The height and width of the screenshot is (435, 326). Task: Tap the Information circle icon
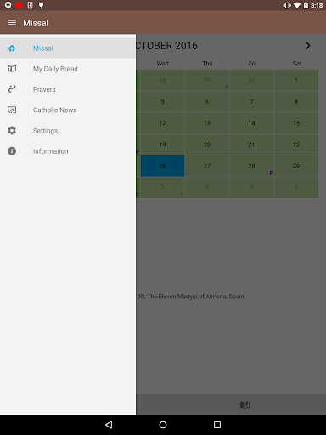[x=12, y=151]
